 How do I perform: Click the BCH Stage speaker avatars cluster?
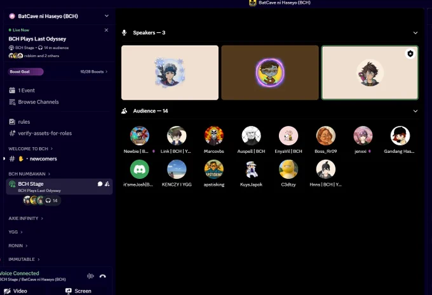(x=34, y=200)
